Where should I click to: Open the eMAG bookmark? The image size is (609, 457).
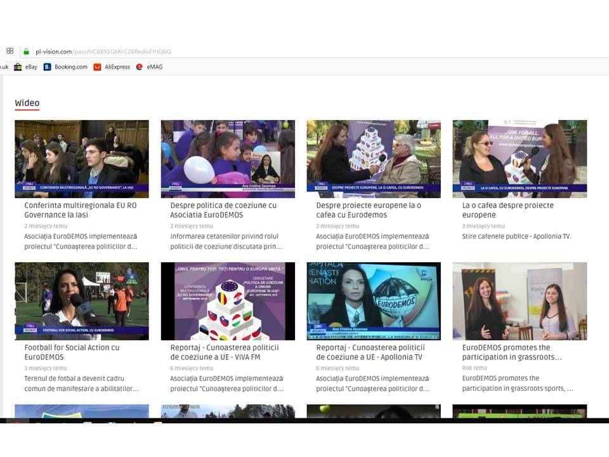(150, 67)
